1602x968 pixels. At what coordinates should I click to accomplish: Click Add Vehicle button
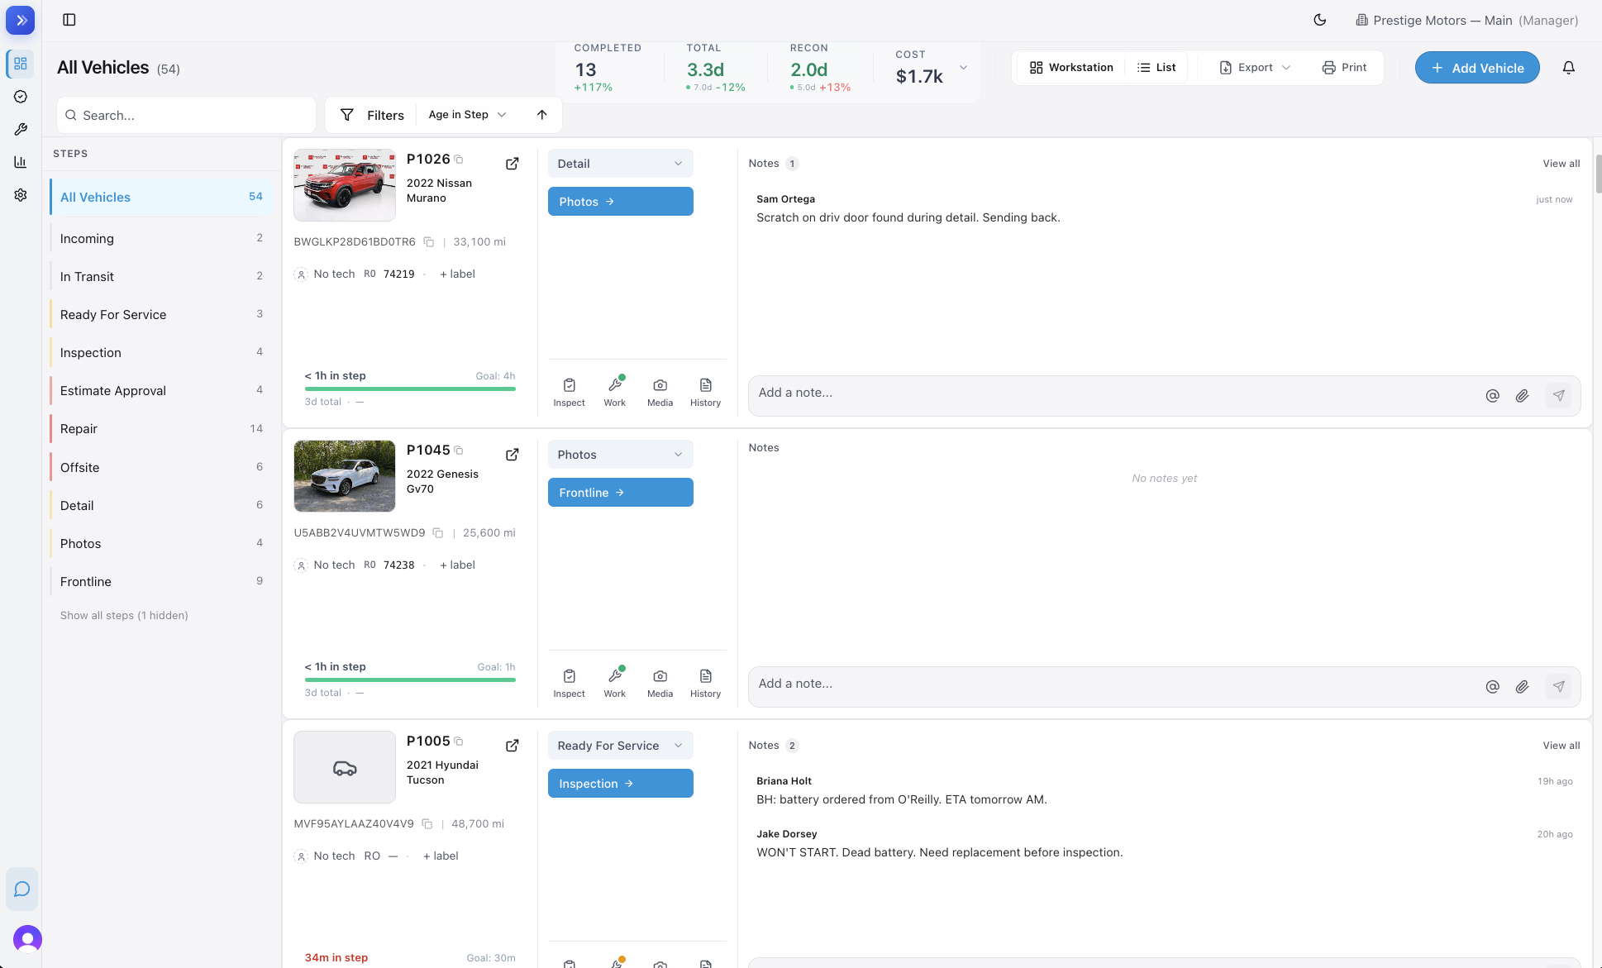(x=1477, y=68)
